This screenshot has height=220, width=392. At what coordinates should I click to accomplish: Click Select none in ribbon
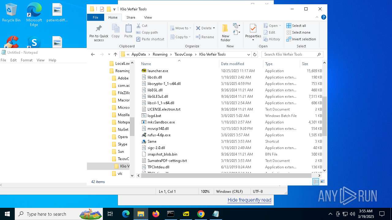coord(298,32)
